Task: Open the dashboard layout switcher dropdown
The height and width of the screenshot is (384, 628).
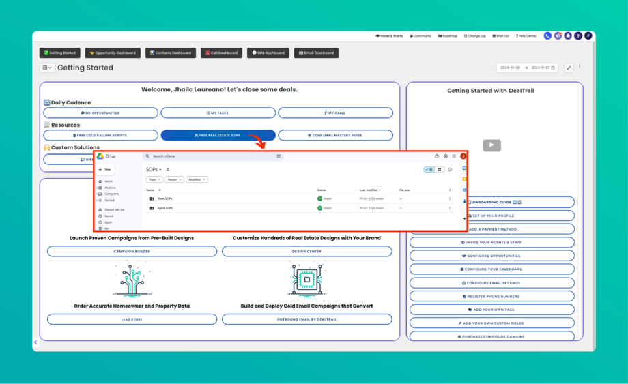Action: (x=47, y=68)
